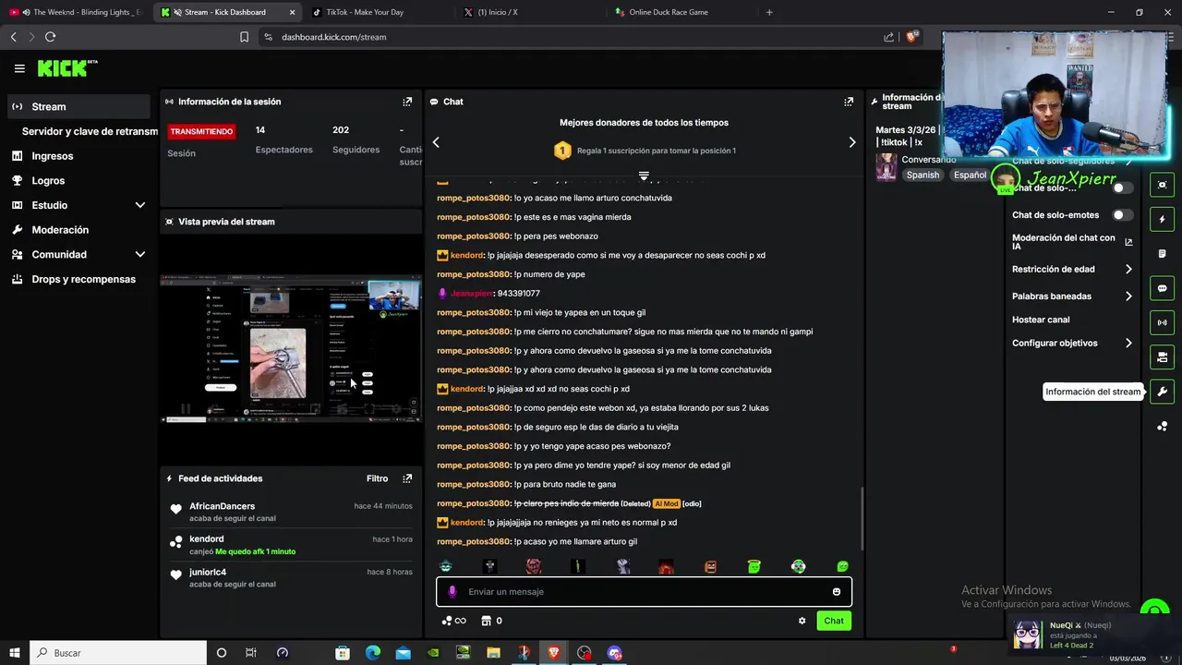Open the Brave browser taskbar icon
The image size is (1182, 665).
pos(554,653)
